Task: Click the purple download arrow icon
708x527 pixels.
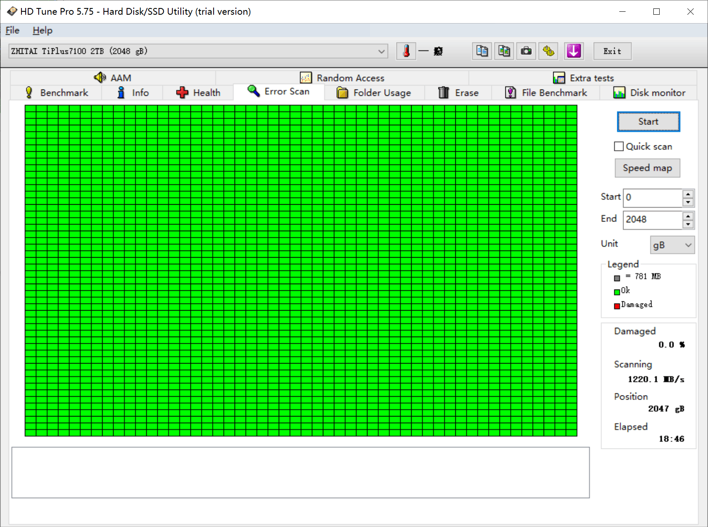Action: pyautogui.click(x=574, y=51)
